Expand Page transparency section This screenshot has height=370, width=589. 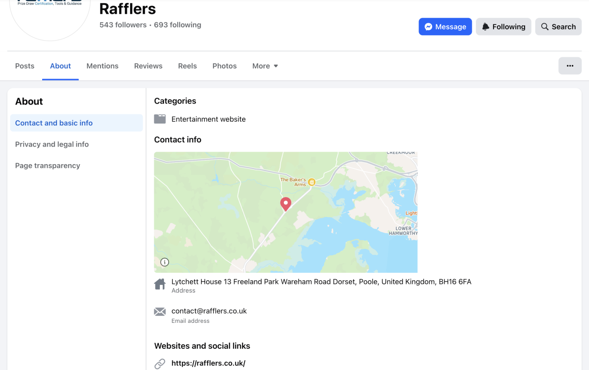pyautogui.click(x=48, y=165)
